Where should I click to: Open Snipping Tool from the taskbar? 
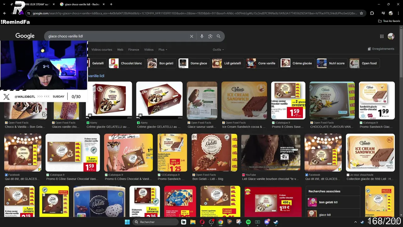pyautogui.click(x=239, y=222)
